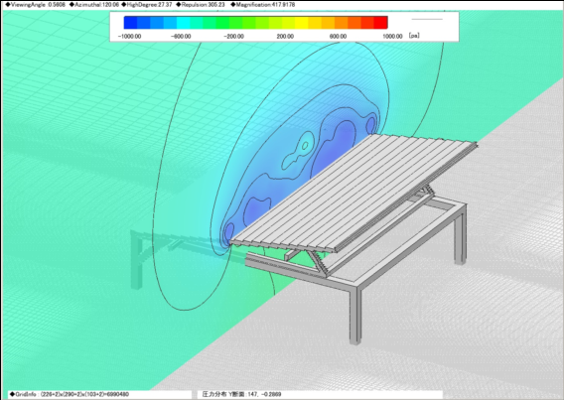
Task: Click the -600.00 legend scale label
Action: [x=181, y=37]
